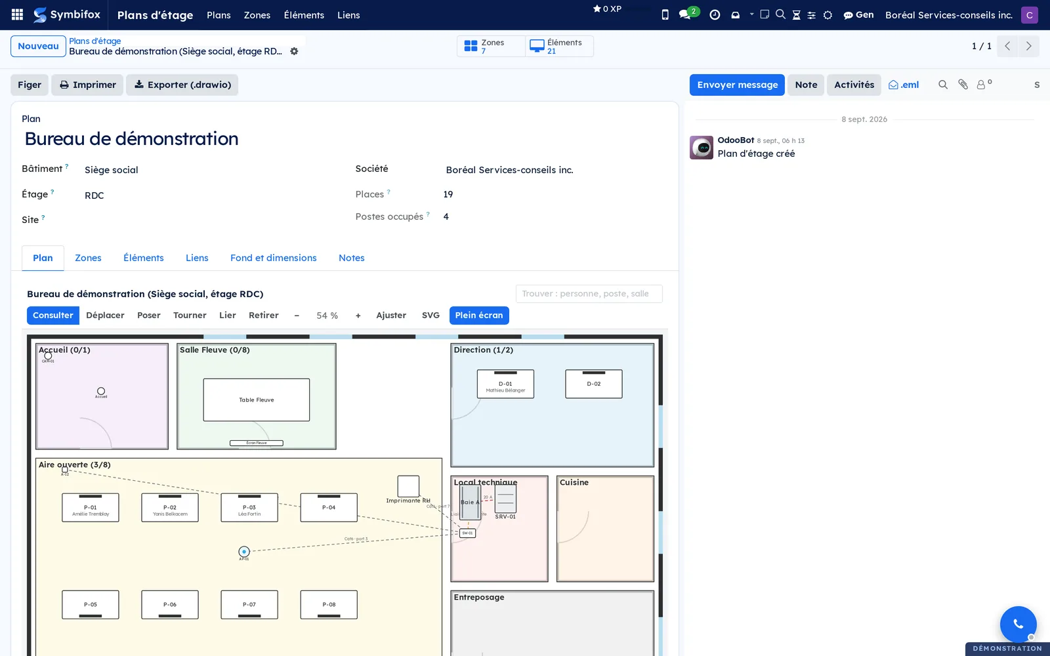
Task: Open plan in Plein écran
Action: [x=479, y=316]
